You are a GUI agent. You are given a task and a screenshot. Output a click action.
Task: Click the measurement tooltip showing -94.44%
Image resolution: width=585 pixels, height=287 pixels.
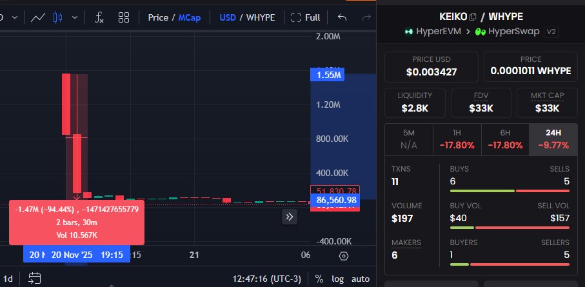77,223
